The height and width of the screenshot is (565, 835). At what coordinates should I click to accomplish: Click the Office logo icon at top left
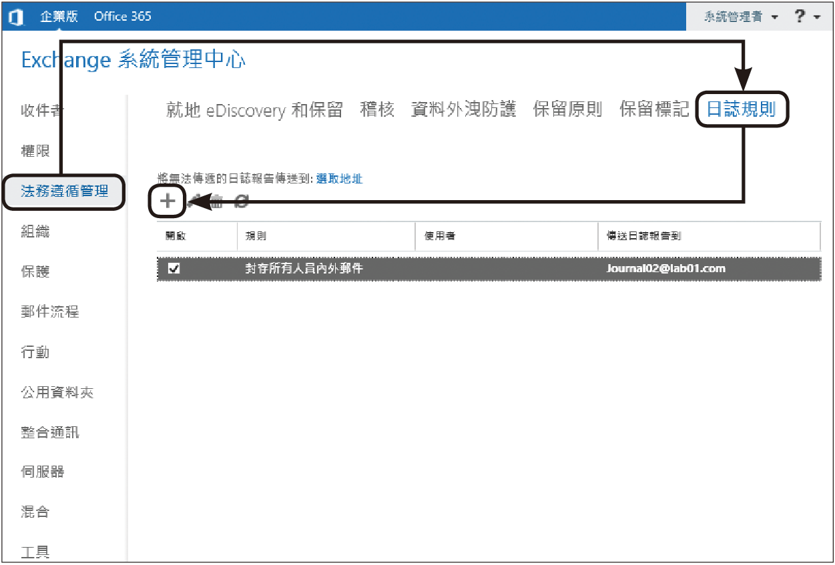pyautogui.click(x=15, y=17)
